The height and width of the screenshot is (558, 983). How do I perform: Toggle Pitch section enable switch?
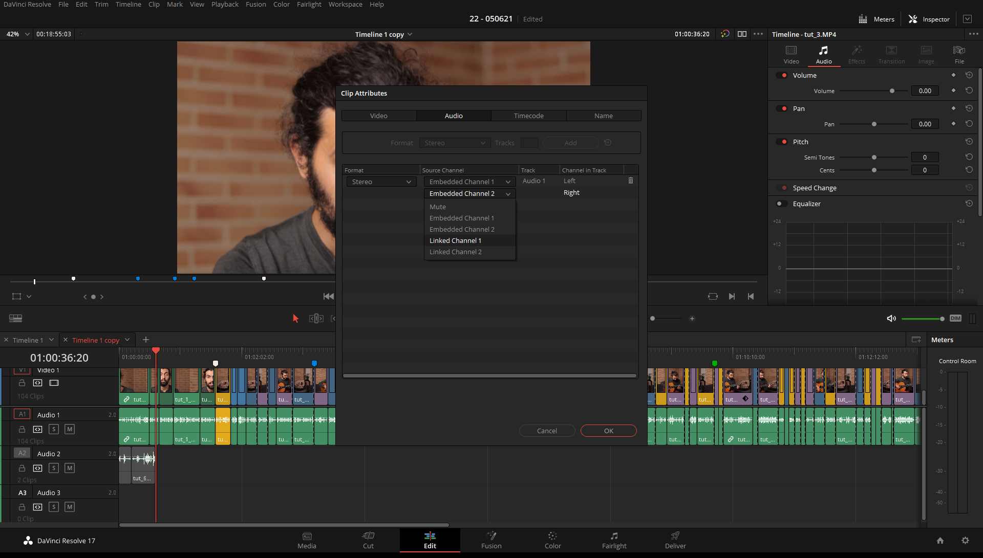pyautogui.click(x=782, y=142)
